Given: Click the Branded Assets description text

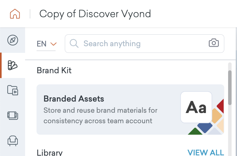Looking at the screenshot, I should click(100, 116).
